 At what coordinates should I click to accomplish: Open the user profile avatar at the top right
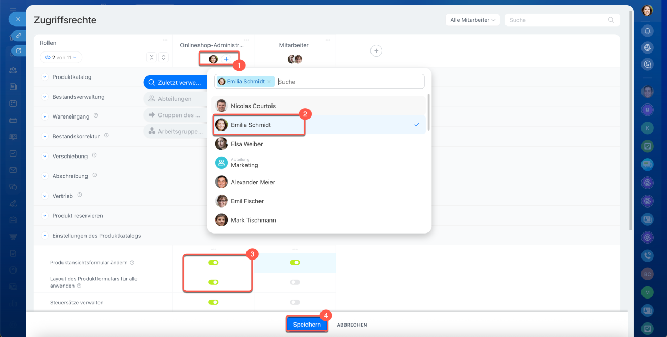click(x=647, y=10)
